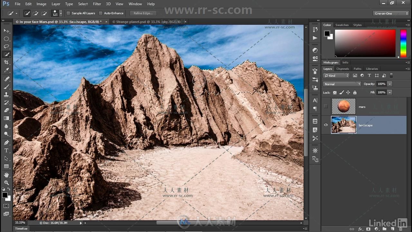
Task: Switch to the Channels tab
Action: (x=342, y=69)
